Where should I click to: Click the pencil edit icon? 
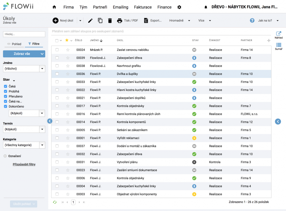point(90,21)
